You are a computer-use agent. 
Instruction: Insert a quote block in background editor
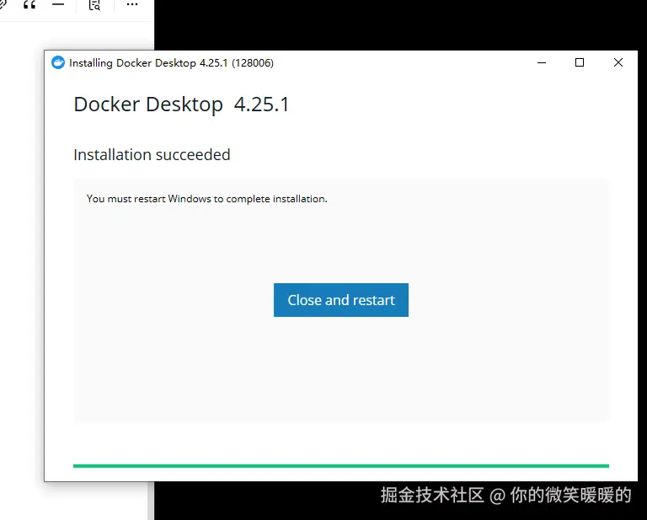tap(29, 4)
